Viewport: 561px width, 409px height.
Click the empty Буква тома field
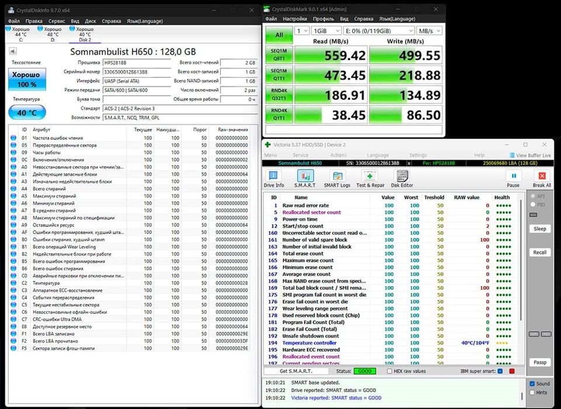137,99
